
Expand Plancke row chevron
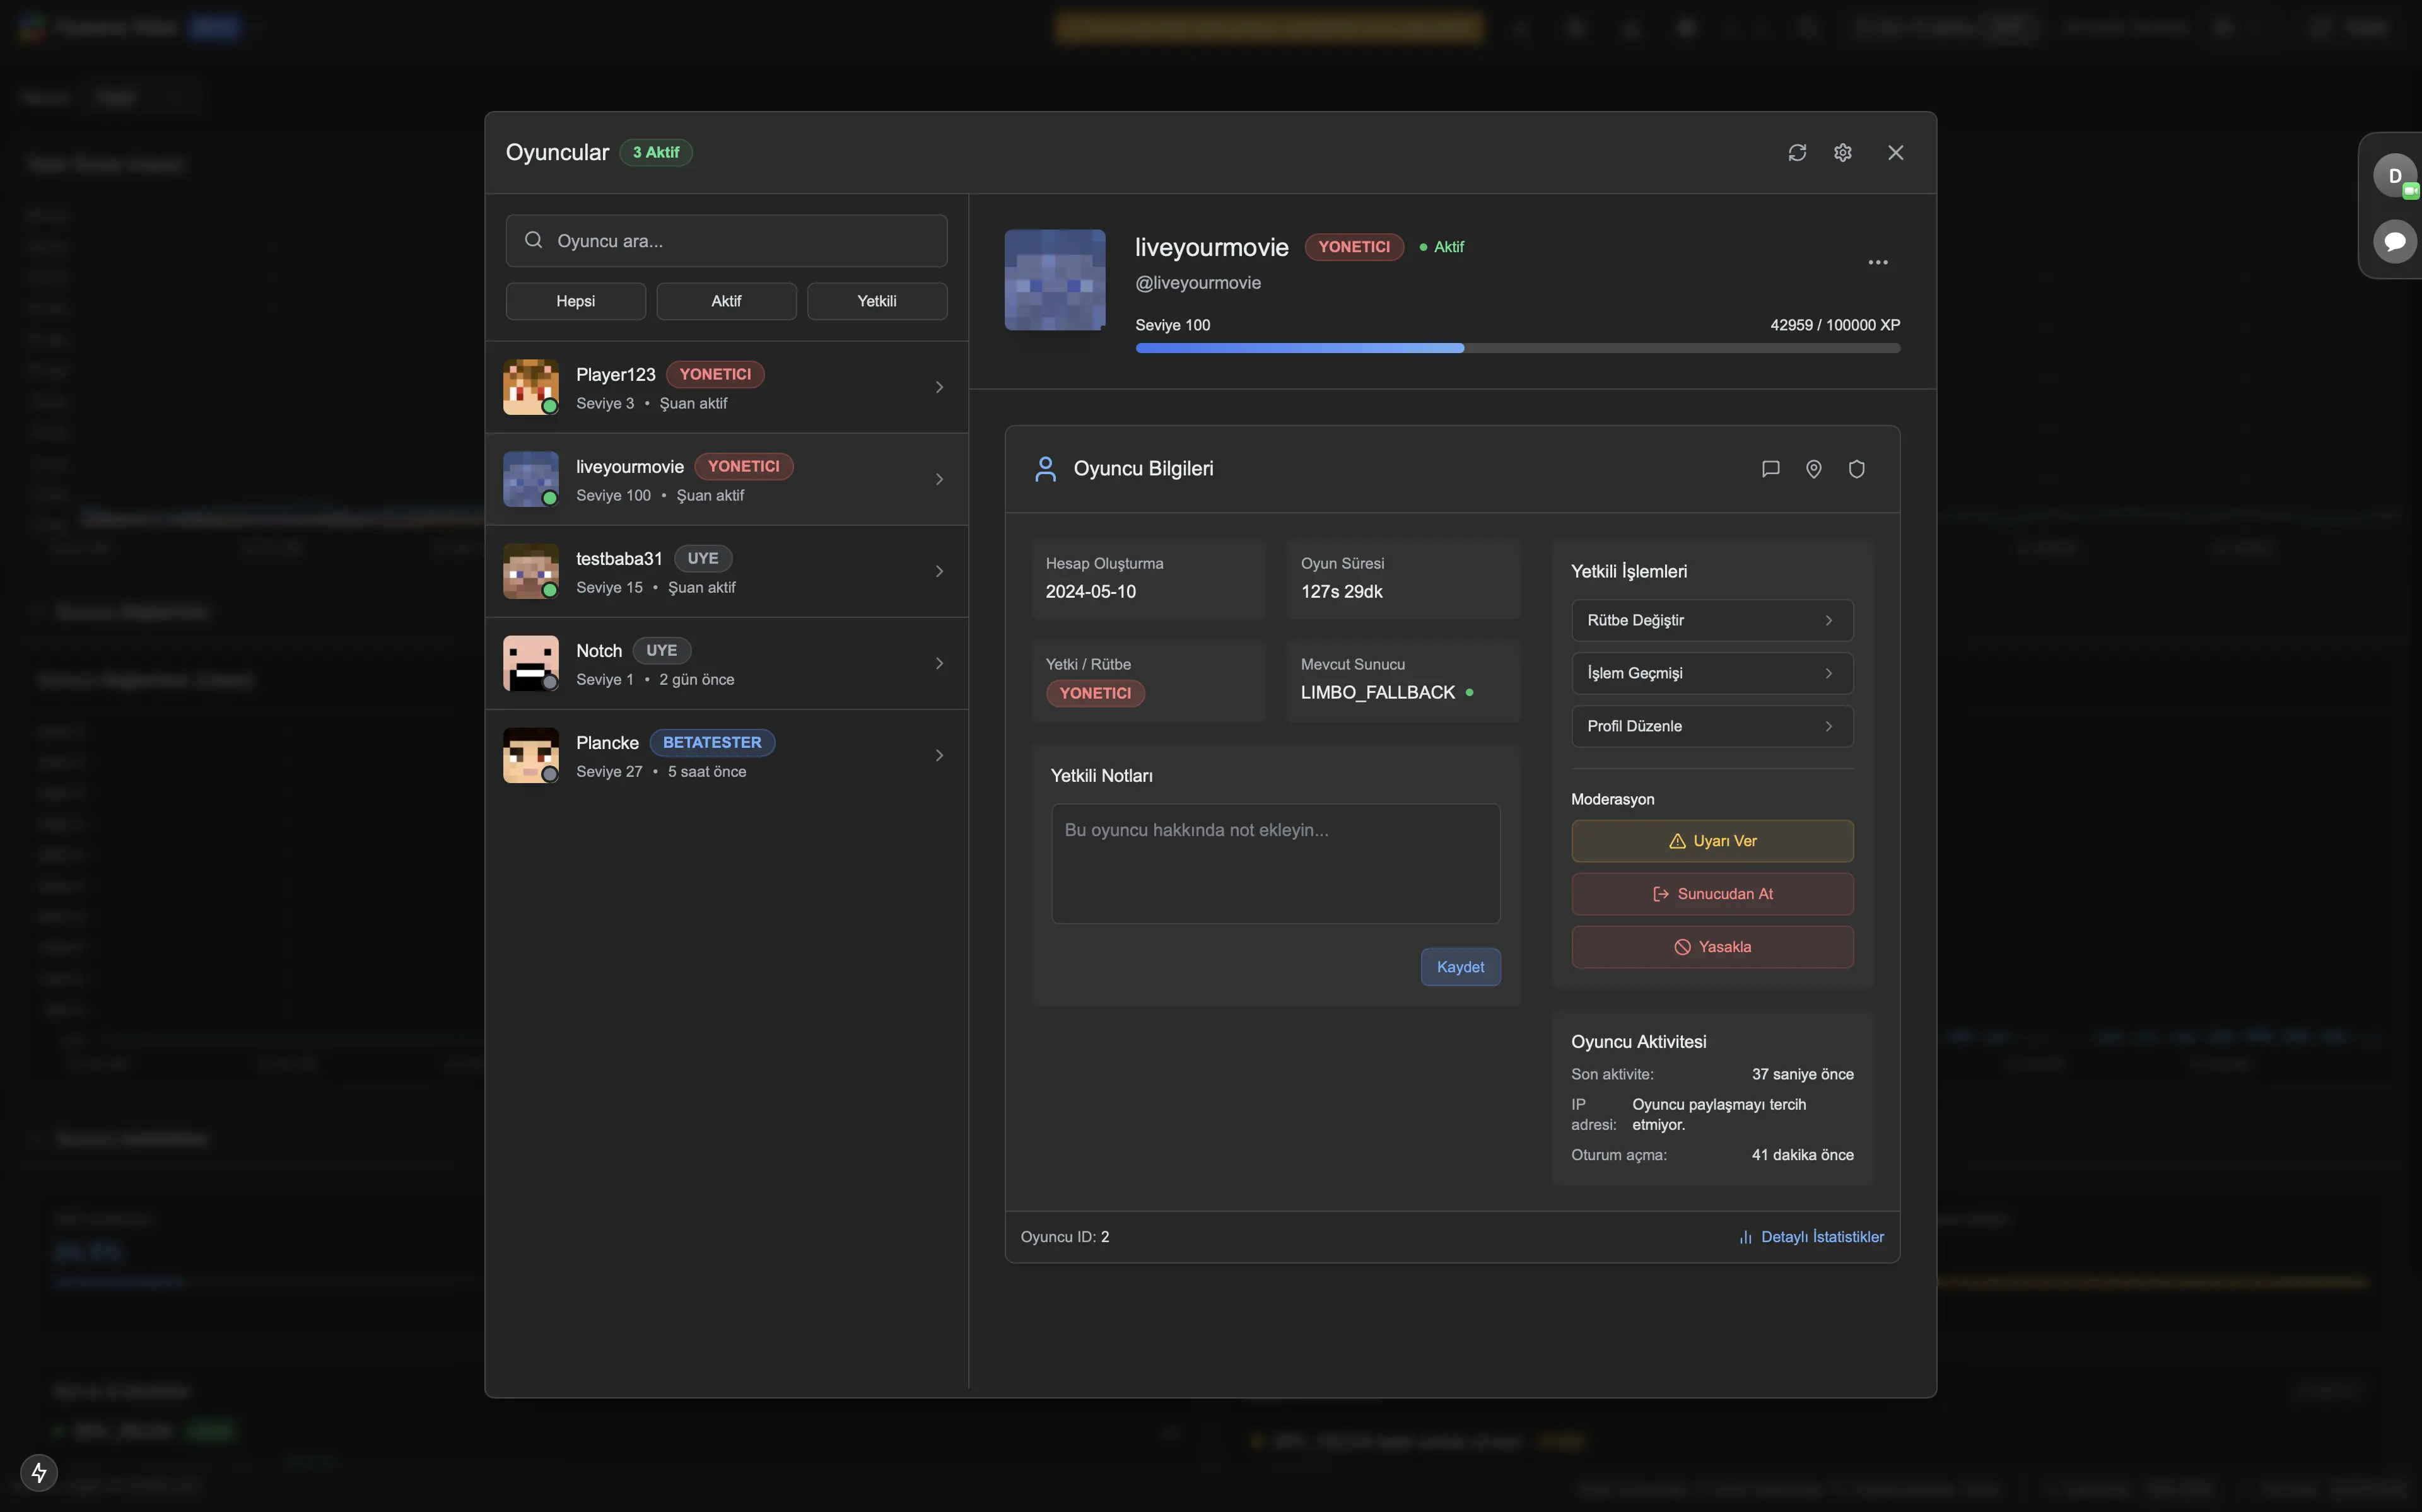939,755
